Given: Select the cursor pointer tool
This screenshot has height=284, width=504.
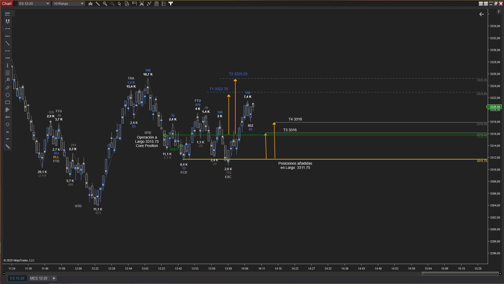Looking at the screenshot, I should pos(119,4).
